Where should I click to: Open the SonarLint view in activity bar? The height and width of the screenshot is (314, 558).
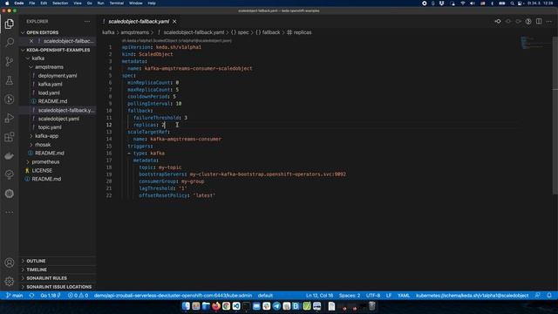[x=10, y=174]
